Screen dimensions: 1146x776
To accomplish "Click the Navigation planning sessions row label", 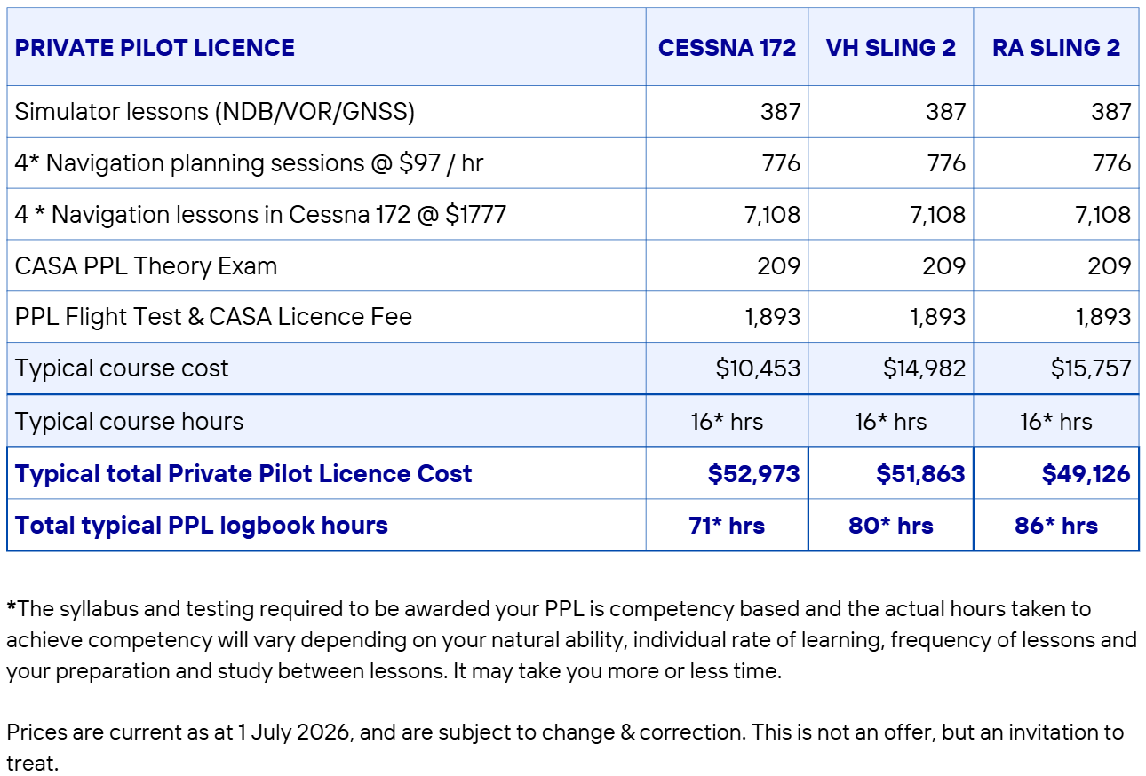I will click(249, 163).
